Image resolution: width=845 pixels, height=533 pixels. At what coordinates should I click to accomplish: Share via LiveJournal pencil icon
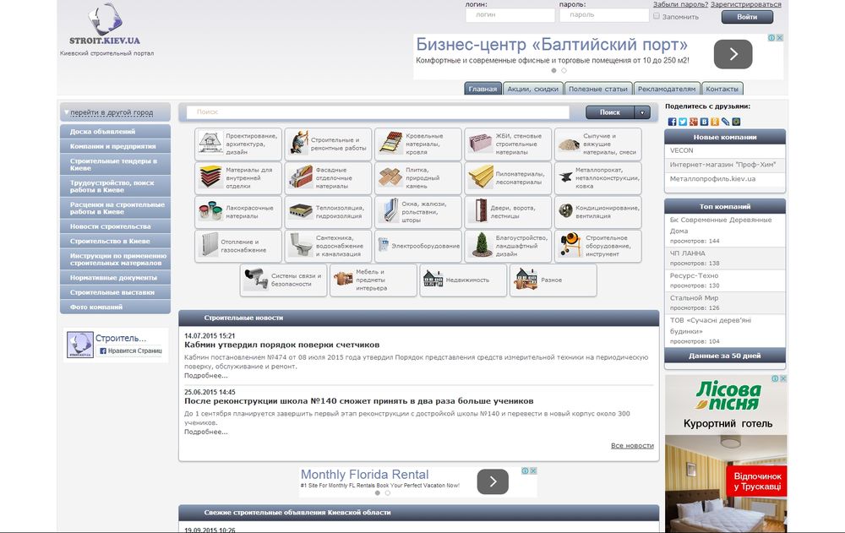pyautogui.click(x=725, y=122)
